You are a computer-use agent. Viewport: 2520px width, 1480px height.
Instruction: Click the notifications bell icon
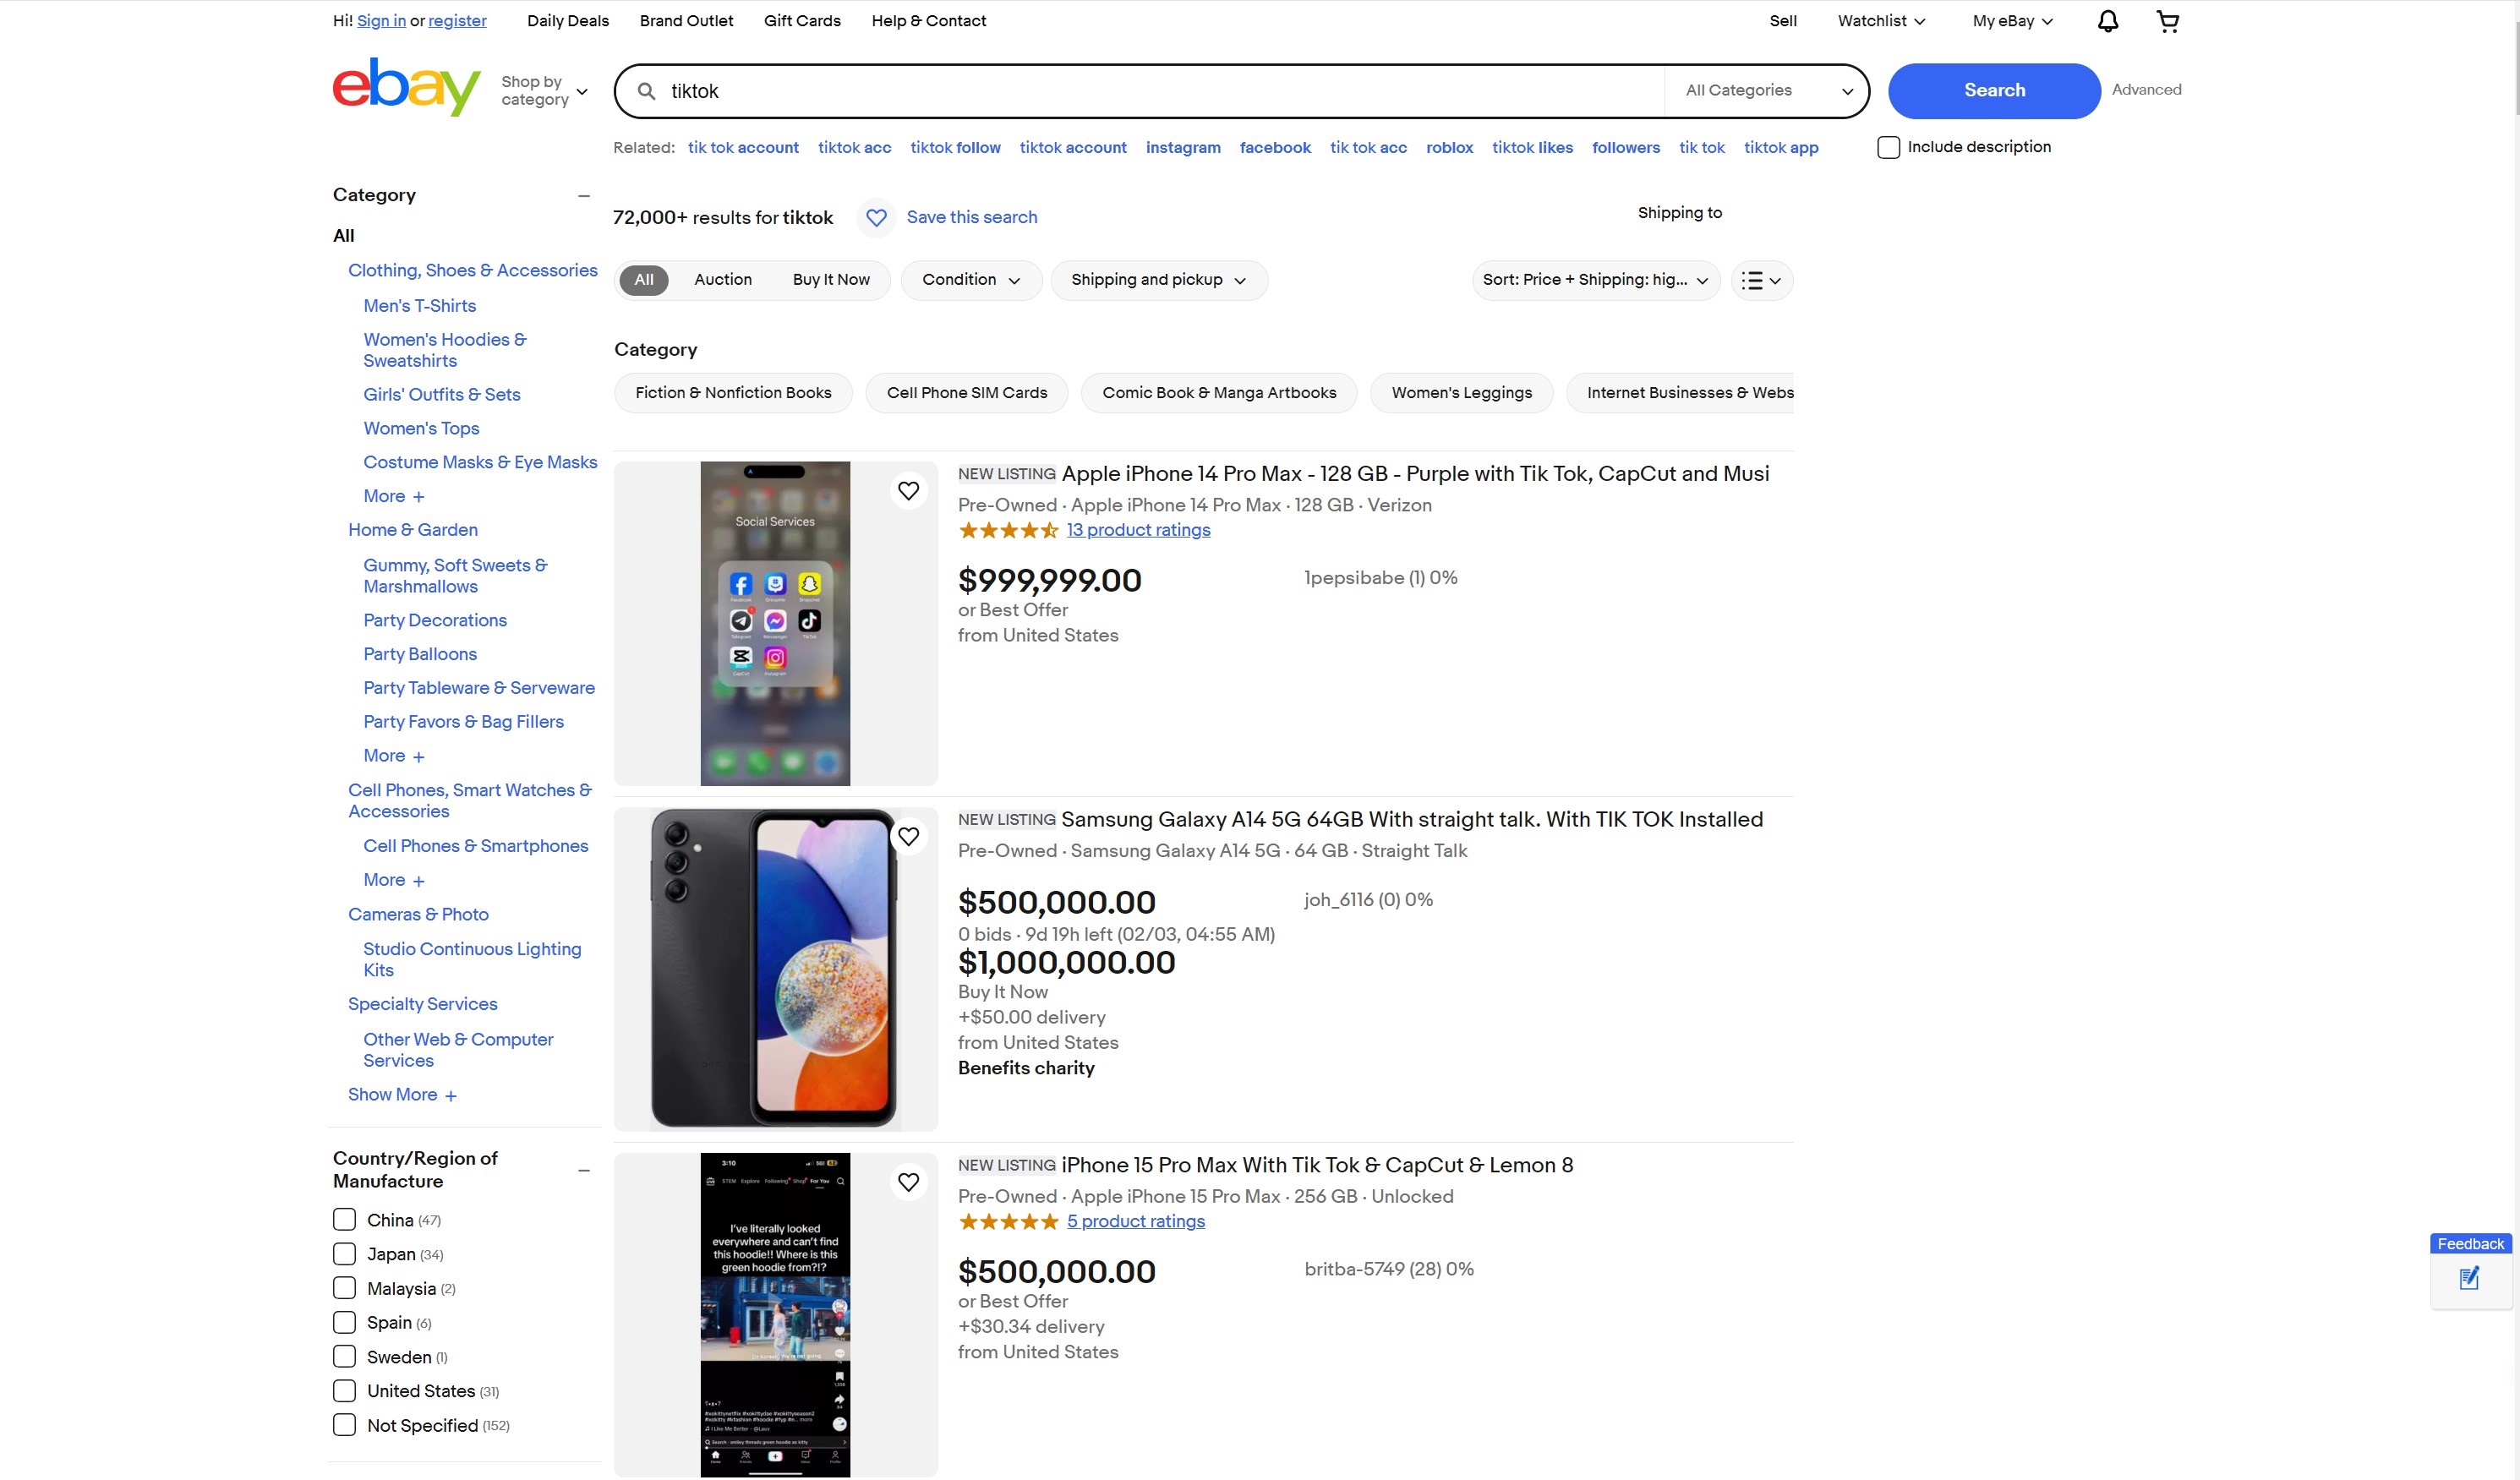pos(2107,21)
